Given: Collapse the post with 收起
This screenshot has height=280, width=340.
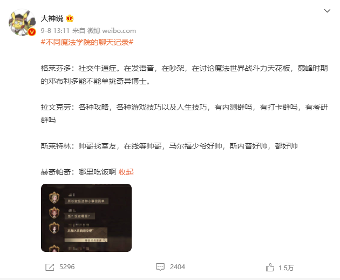Looking at the screenshot, I should pyautogui.click(x=126, y=172).
